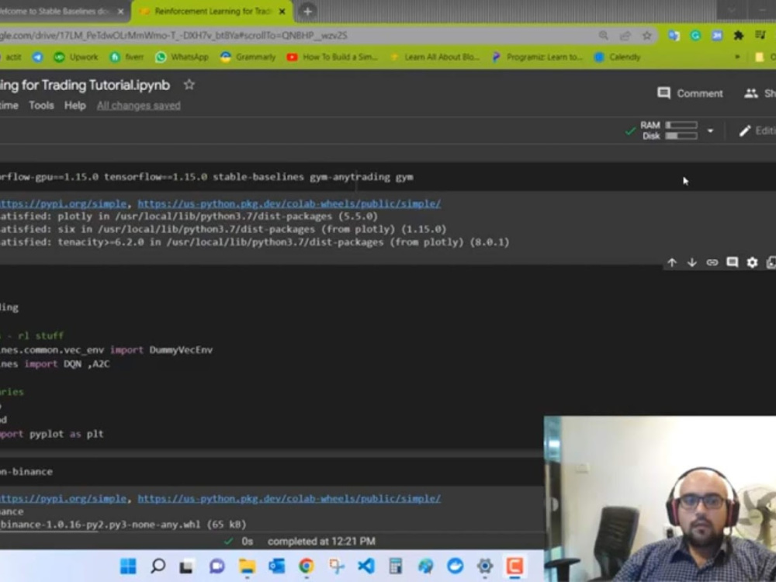Open the media control playlist icon
Screen dimensions: 776x582
(x=760, y=35)
